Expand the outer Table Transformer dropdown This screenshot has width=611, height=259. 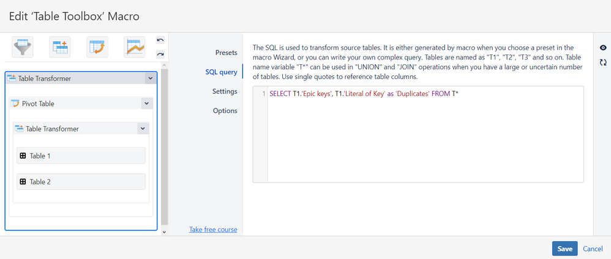pos(150,78)
